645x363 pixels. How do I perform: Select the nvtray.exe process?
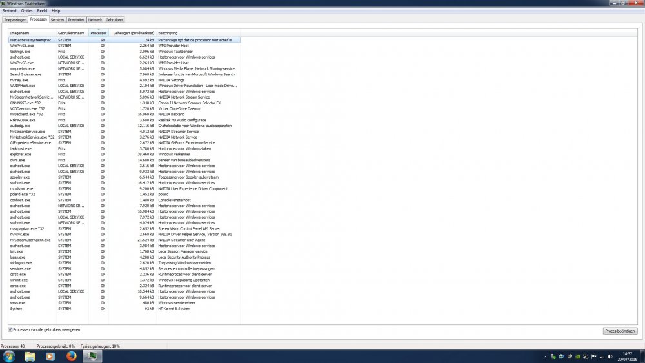pyautogui.click(x=124, y=80)
